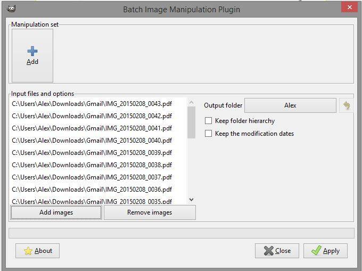Click the Add images button
Screen dimensions: 362x271
56,212
